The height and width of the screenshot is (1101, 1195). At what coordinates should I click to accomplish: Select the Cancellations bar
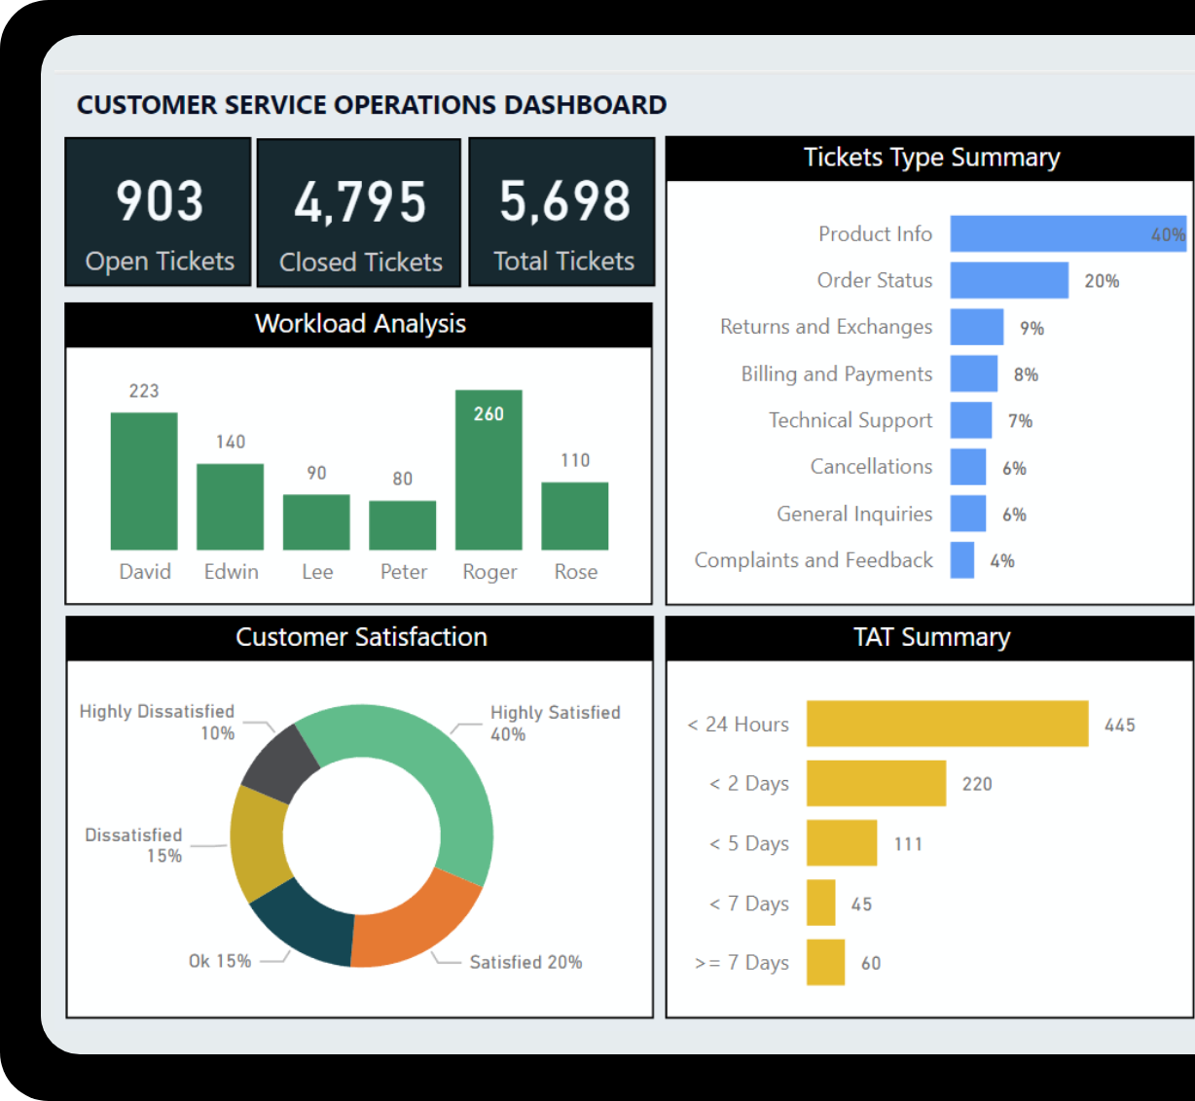968,467
